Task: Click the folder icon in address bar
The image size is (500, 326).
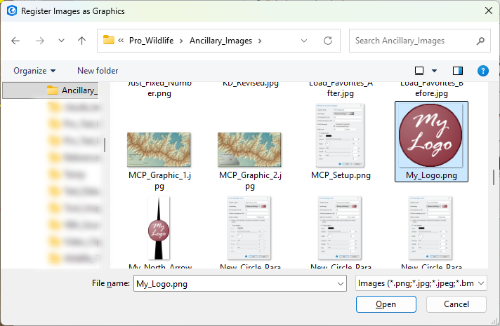Action: [108, 40]
